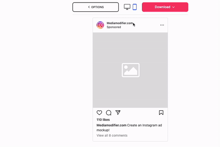This screenshot has width=220, height=147.
Task: Click the bookmark save icon
Action: (x=161, y=113)
